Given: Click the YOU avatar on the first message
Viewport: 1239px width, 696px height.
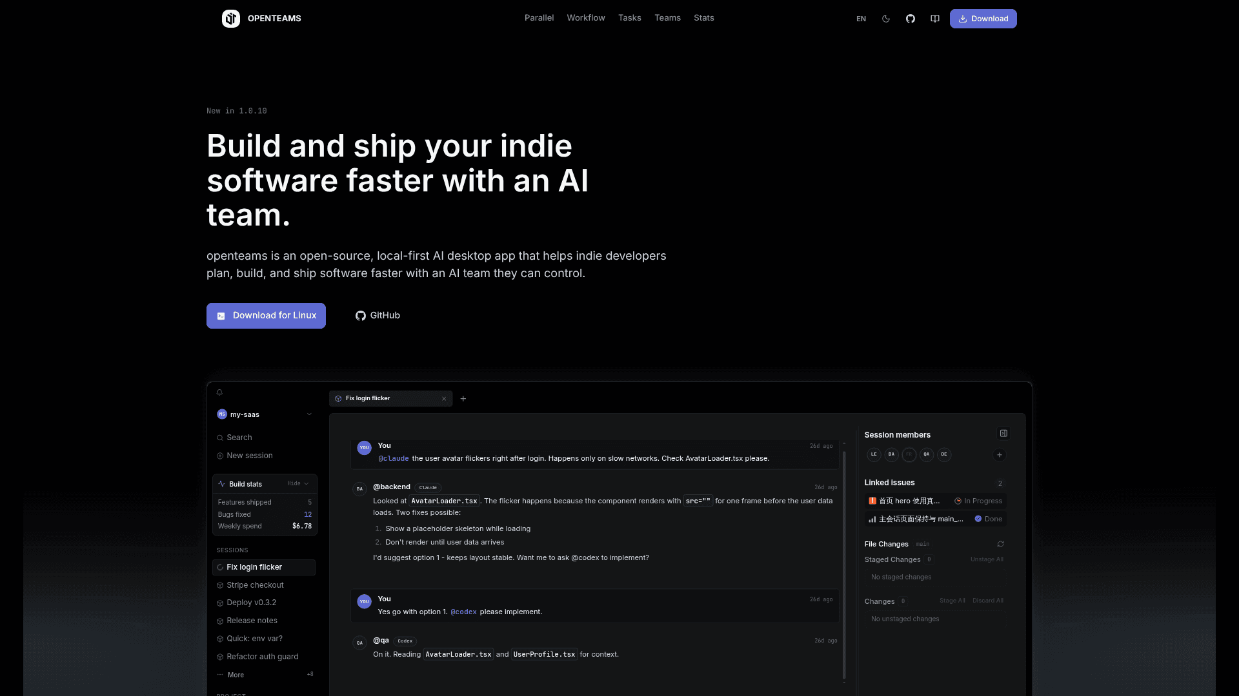Looking at the screenshot, I should point(365,447).
